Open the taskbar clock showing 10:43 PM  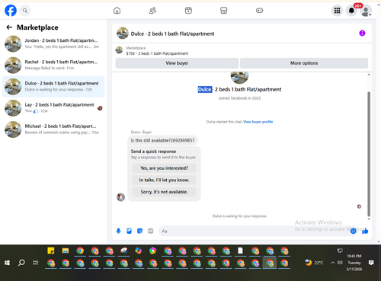[354, 263]
